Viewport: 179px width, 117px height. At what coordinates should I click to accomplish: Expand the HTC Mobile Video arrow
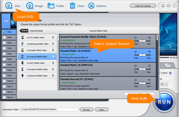[53, 37]
